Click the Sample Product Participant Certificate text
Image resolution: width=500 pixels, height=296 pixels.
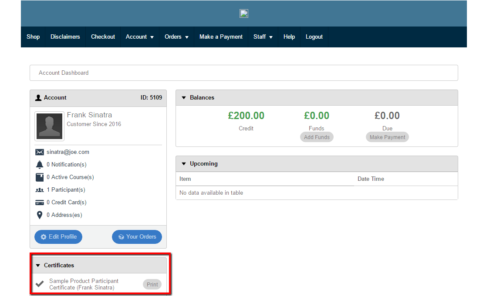coord(84,284)
